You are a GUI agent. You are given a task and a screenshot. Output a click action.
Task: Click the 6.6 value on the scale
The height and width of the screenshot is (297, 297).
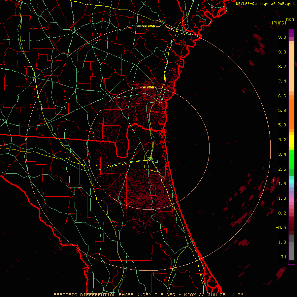click(282, 96)
